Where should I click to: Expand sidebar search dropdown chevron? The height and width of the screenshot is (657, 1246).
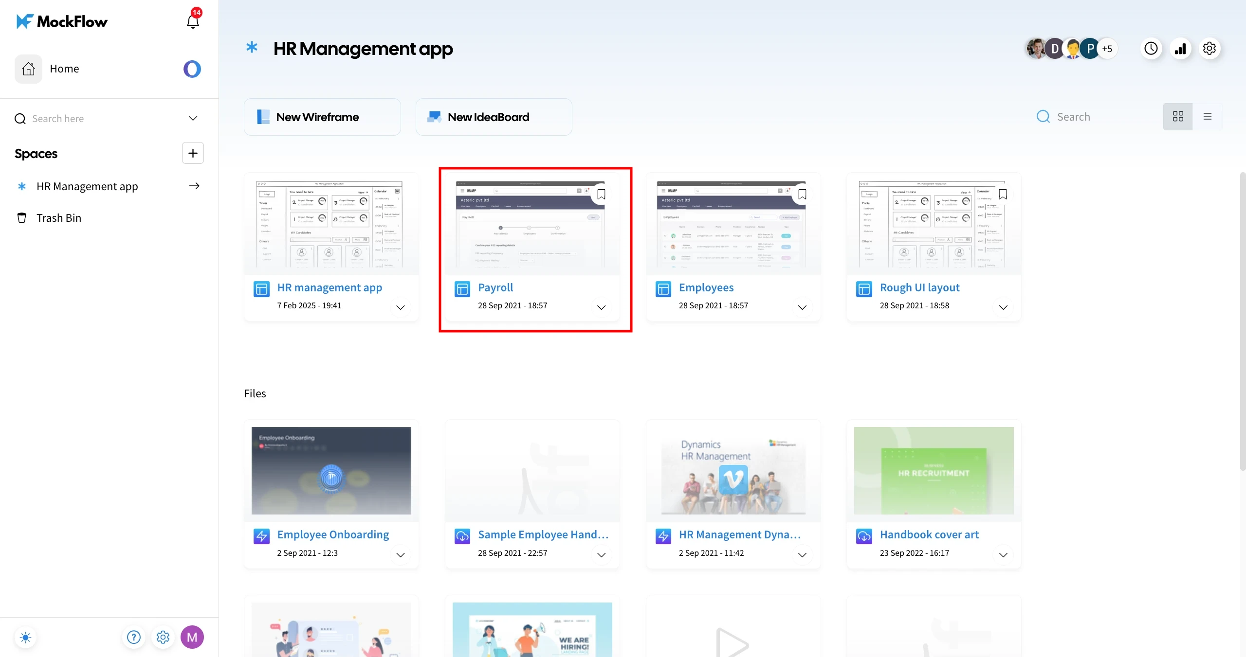click(193, 118)
